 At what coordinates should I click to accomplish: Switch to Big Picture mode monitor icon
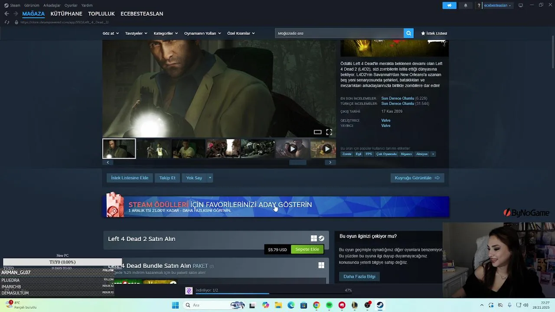pos(521,5)
